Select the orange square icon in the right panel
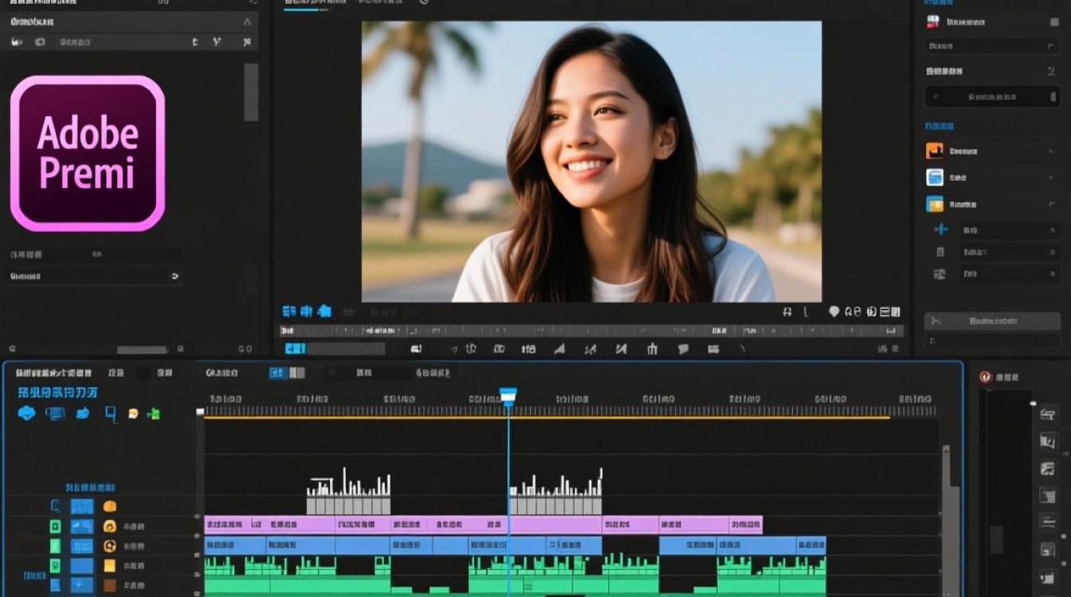This screenshot has width=1071, height=597. click(x=935, y=150)
